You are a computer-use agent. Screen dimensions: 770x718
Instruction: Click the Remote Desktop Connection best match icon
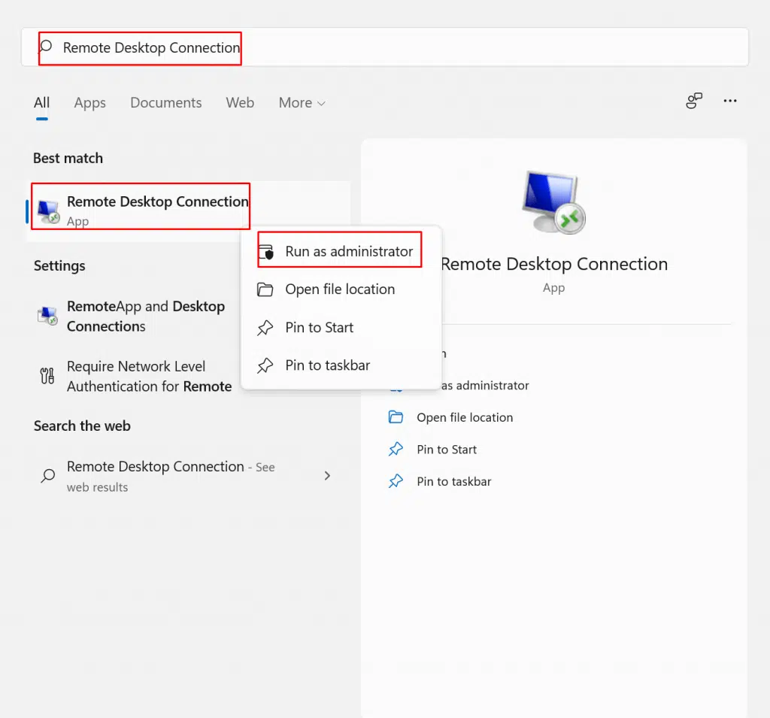(49, 211)
